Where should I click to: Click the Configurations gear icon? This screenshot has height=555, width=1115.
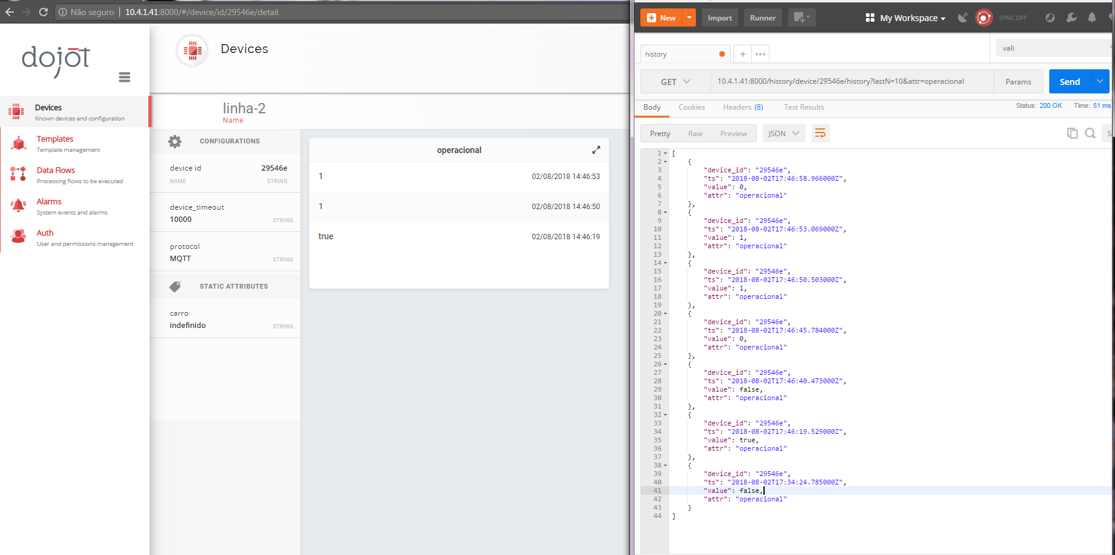click(x=175, y=141)
